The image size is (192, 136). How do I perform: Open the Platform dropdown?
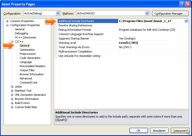[147, 13]
